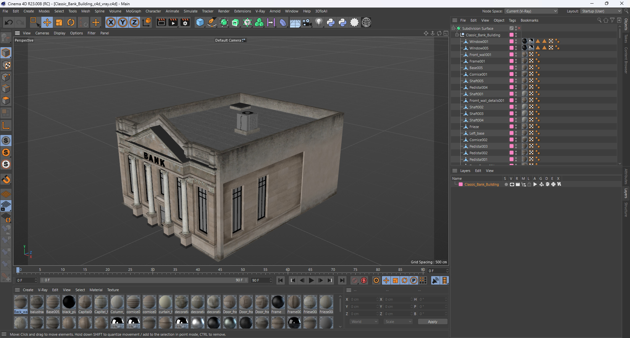Screen dimensions: 630x338
Task: Select the Texture mode icon
Action: pyautogui.click(x=6, y=65)
